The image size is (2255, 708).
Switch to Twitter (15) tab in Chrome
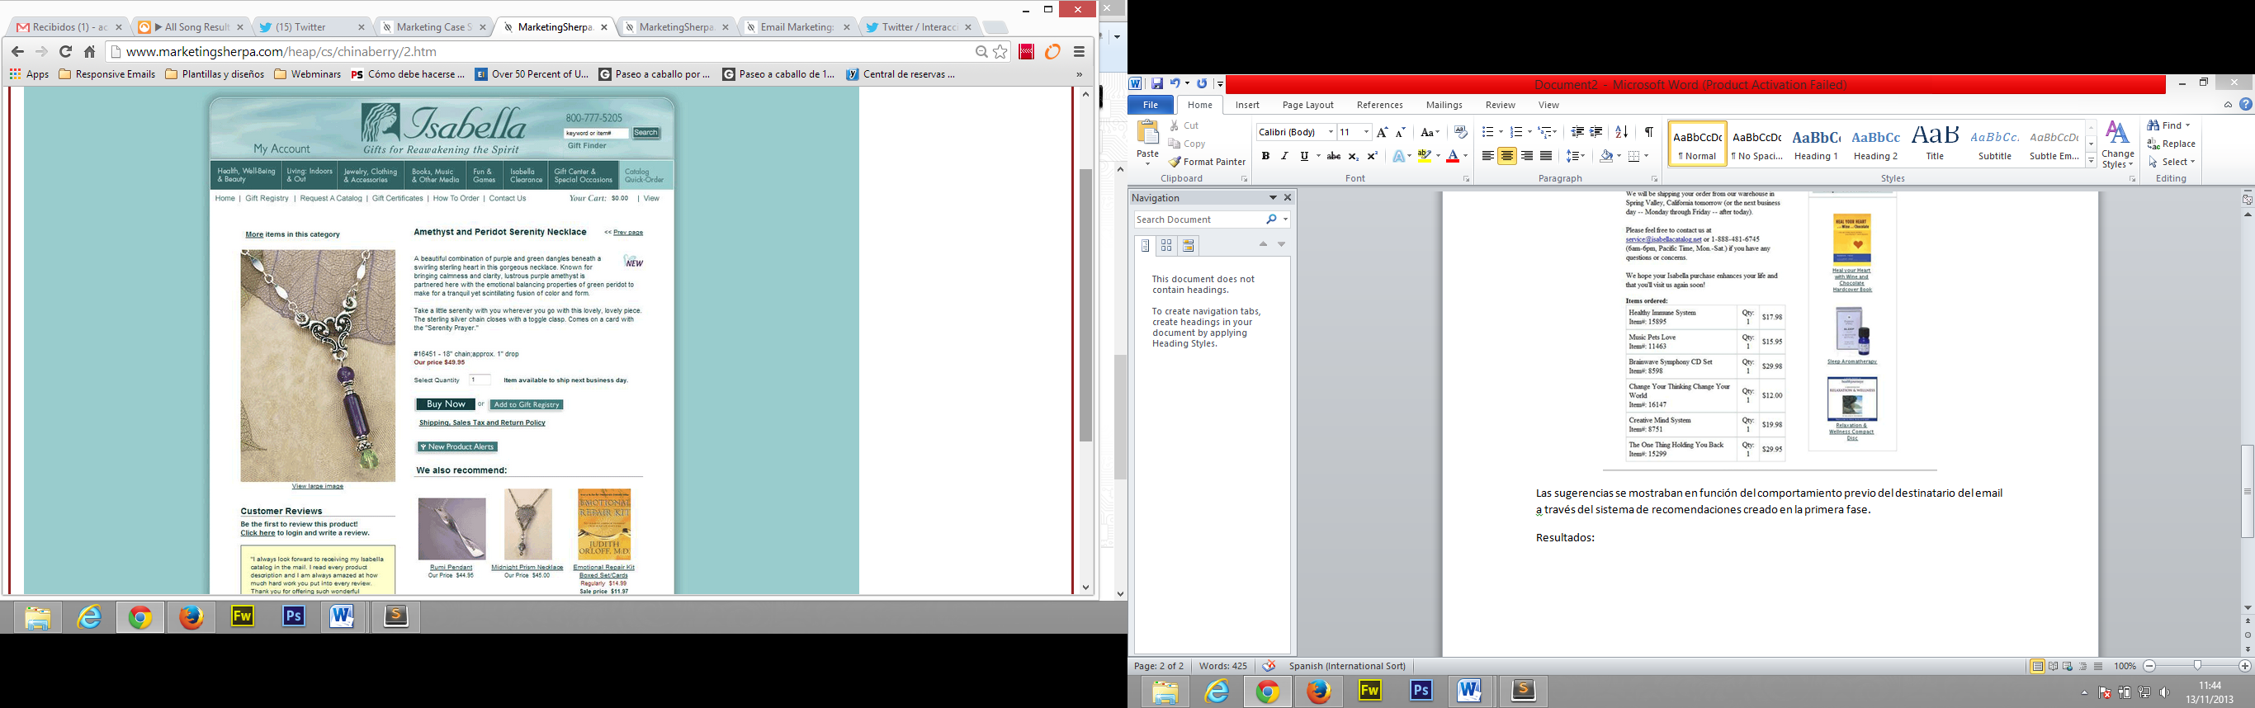point(310,27)
